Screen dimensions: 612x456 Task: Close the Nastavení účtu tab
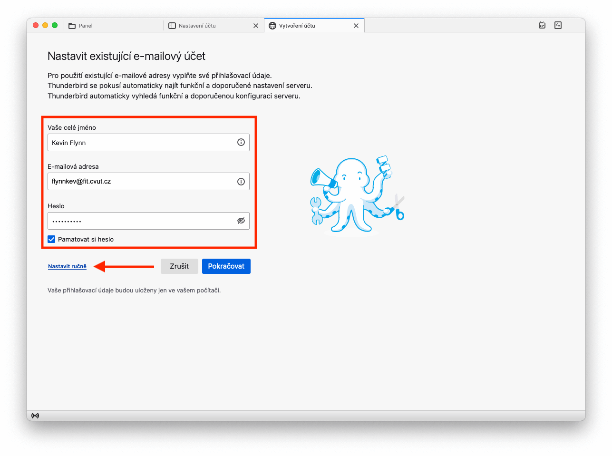(256, 26)
